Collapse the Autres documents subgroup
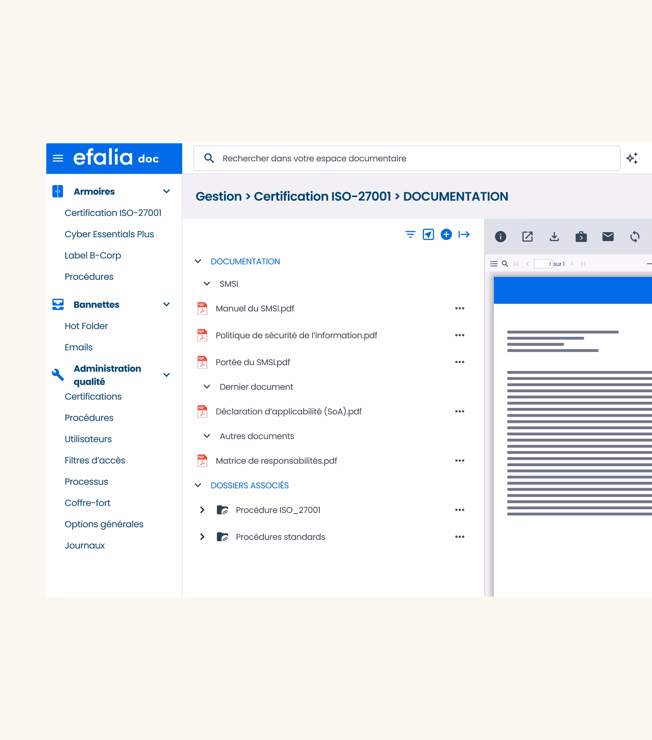 207,436
